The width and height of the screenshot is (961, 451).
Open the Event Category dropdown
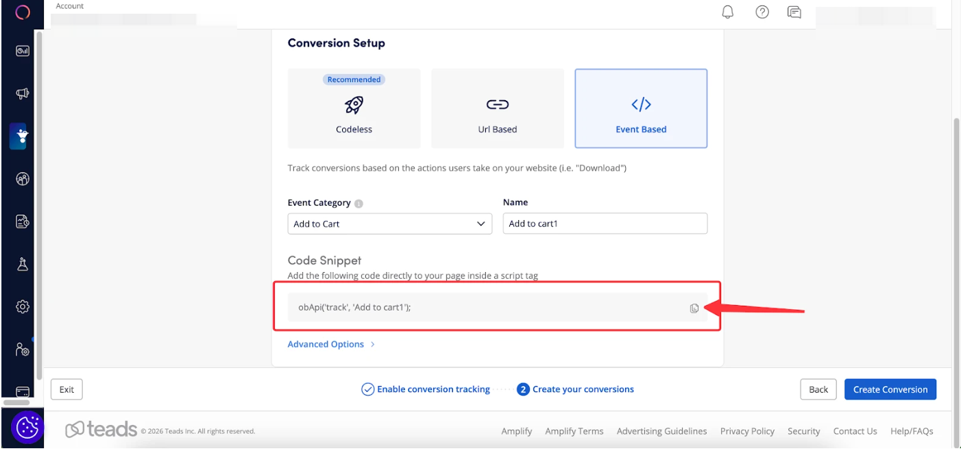pos(389,224)
